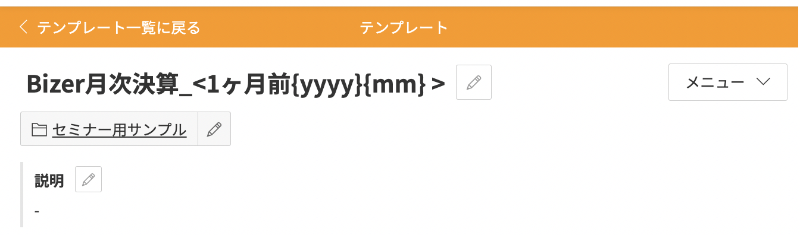
Task: Click the down chevron inside メニュー button
Action: (764, 82)
